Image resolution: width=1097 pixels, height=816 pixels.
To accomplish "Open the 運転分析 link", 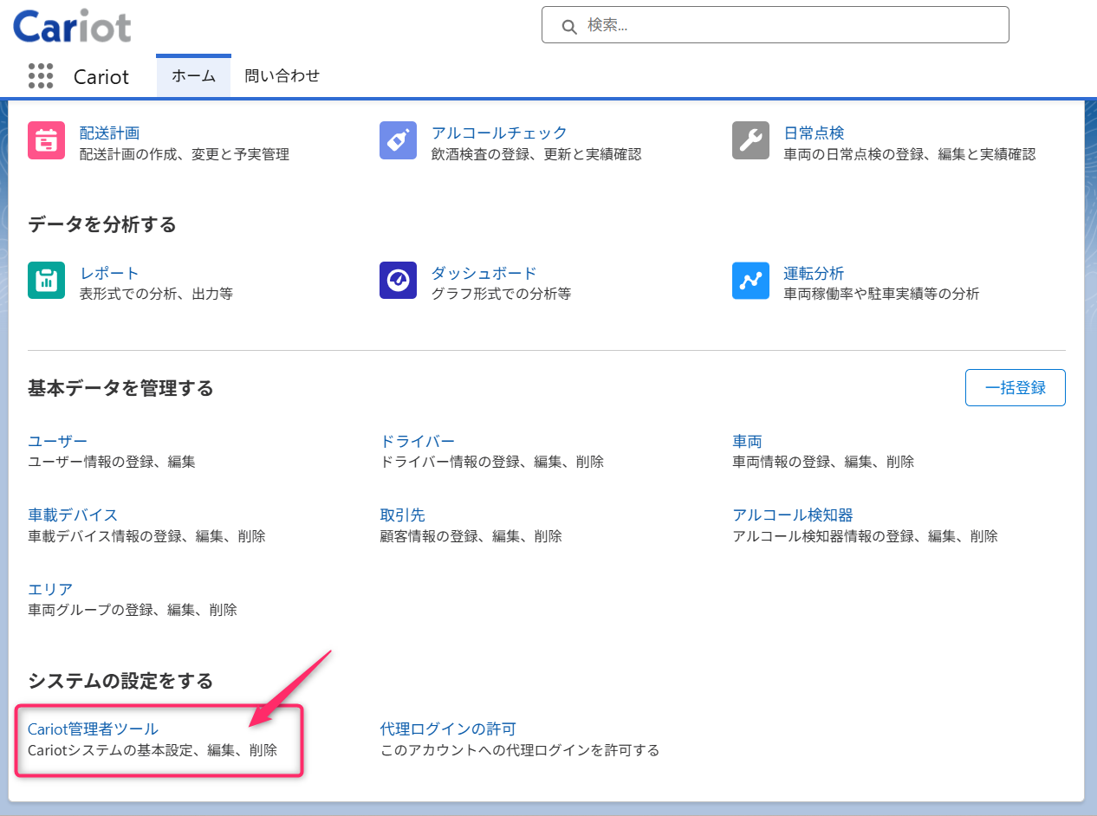I will tap(814, 274).
